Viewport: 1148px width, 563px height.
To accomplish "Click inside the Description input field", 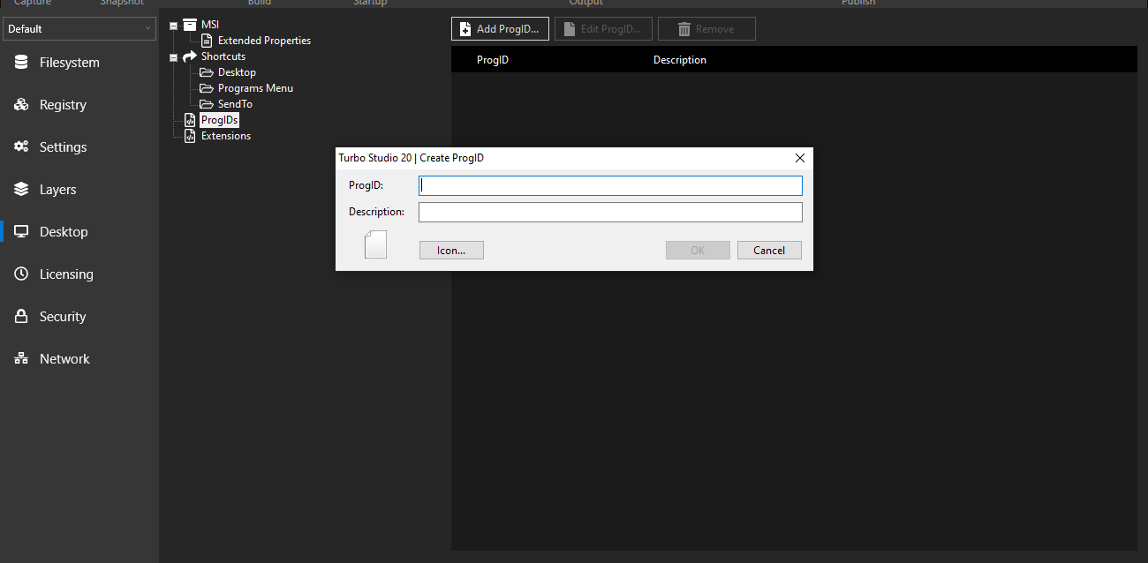I will click(x=610, y=212).
